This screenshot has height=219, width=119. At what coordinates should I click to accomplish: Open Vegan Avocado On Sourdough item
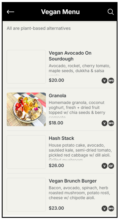point(70,56)
